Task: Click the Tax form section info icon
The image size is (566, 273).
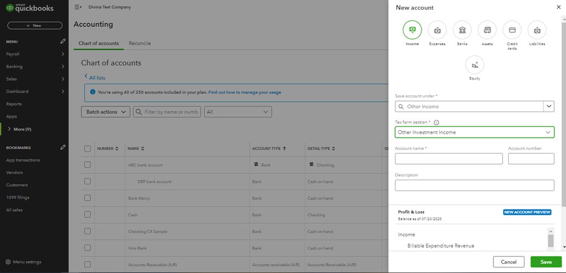Action: (436, 122)
